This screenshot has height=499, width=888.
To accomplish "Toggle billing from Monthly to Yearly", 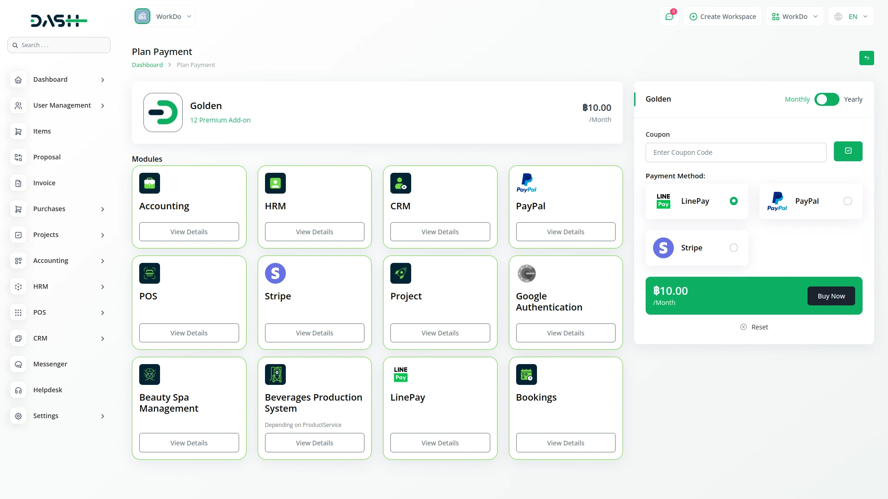I will click(826, 99).
